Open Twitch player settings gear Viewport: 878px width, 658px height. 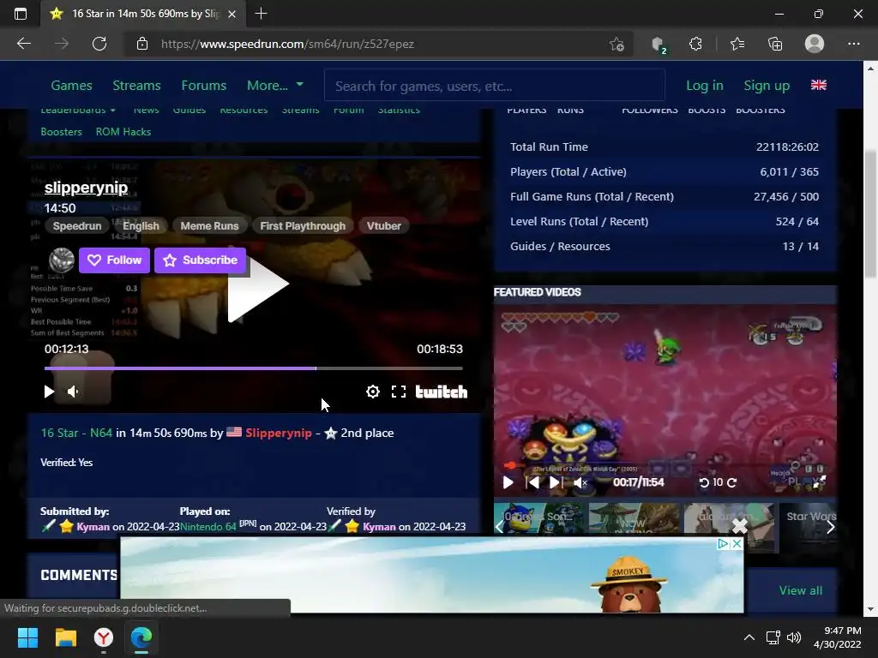coord(373,392)
